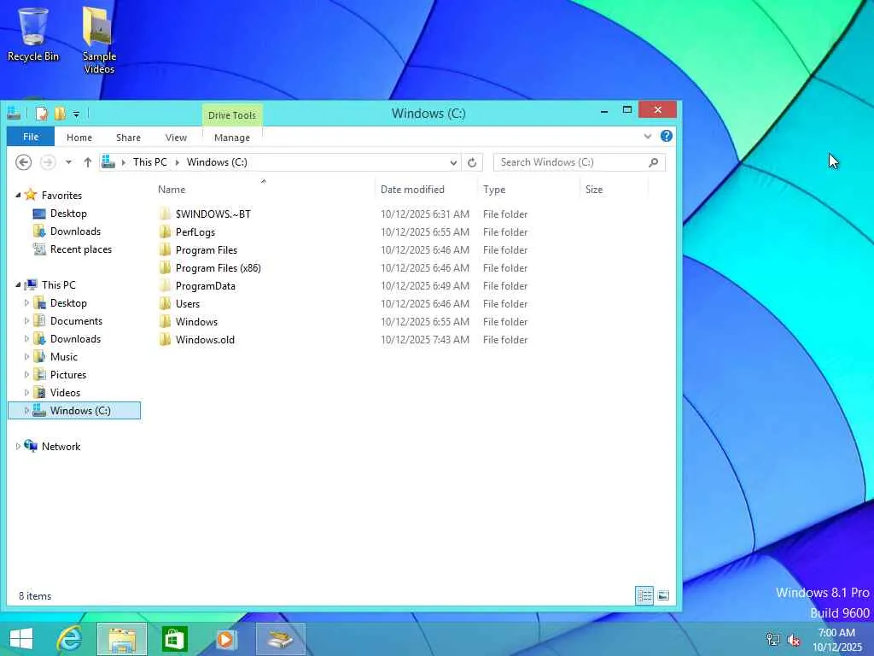Expand the ribbon with the chevron

(648, 136)
